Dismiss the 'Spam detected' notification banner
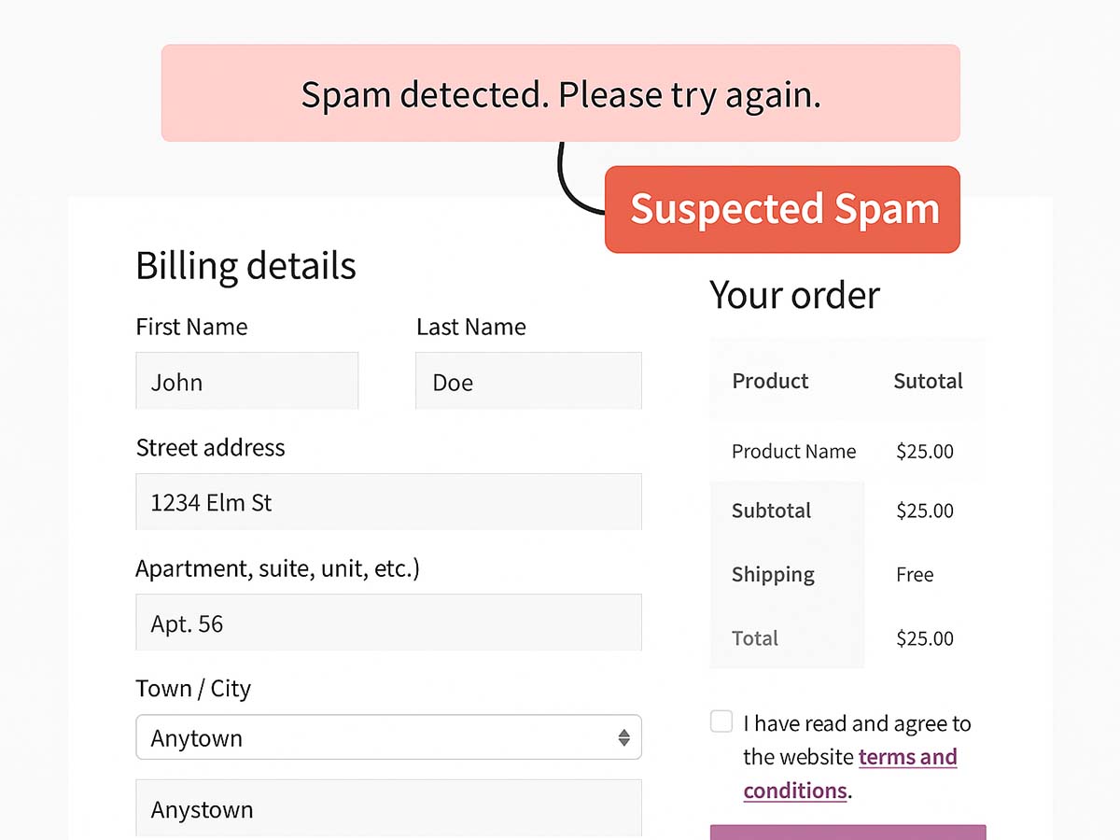This screenshot has width=1120, height=840. tap(560, 91)
